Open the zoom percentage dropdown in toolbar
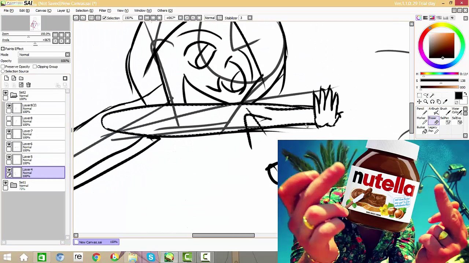This screenshot has height=263, width=469. [x=140, y=18]
